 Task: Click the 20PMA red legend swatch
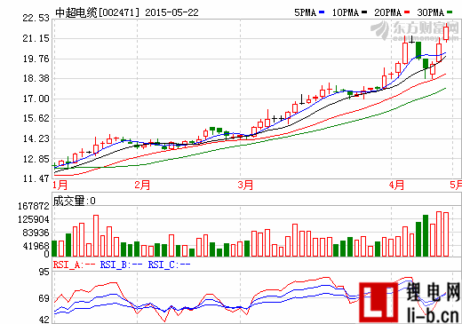(x=407, y=12)
